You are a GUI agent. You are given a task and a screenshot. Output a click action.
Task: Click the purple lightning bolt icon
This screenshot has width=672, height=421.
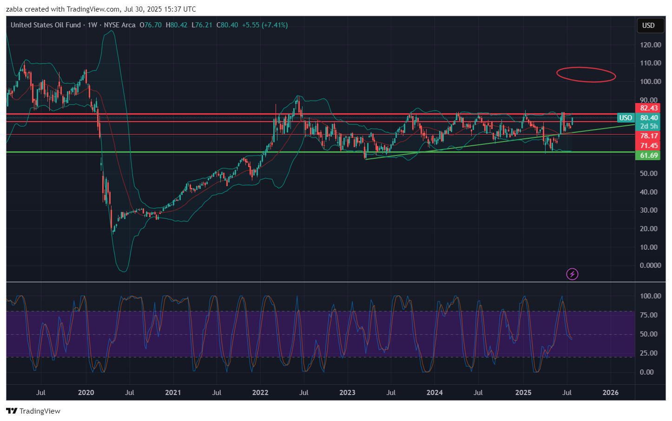coord(572,274)
